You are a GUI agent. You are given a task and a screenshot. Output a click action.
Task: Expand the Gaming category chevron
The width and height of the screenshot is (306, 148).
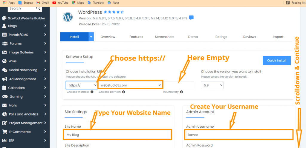45,97
